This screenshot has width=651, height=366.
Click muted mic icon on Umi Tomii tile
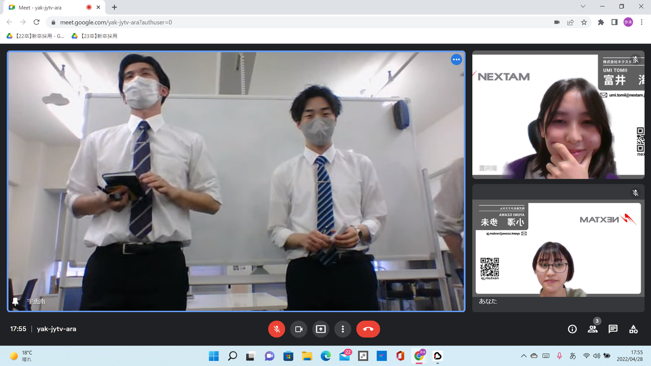(636, 59)
